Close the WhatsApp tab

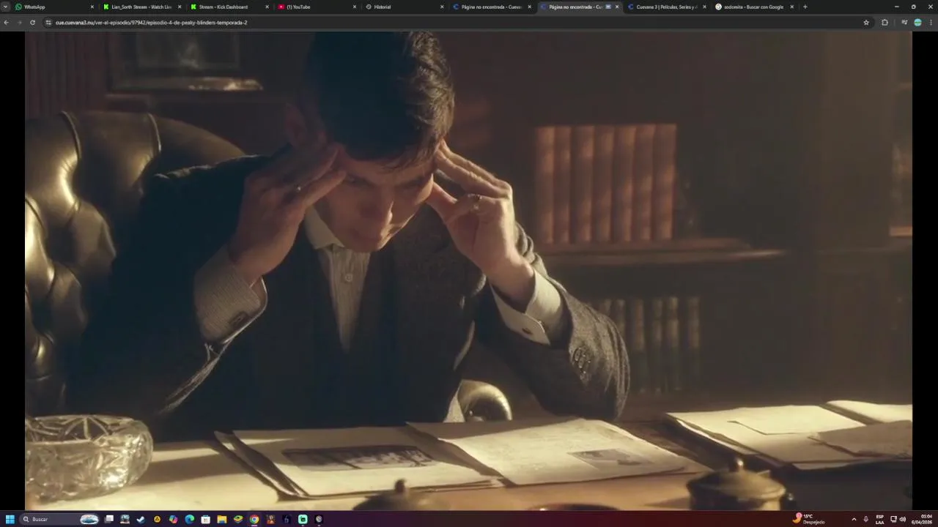[92, 7]
